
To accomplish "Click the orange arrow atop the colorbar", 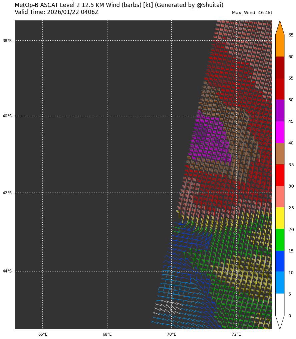I will click(280, 28).
